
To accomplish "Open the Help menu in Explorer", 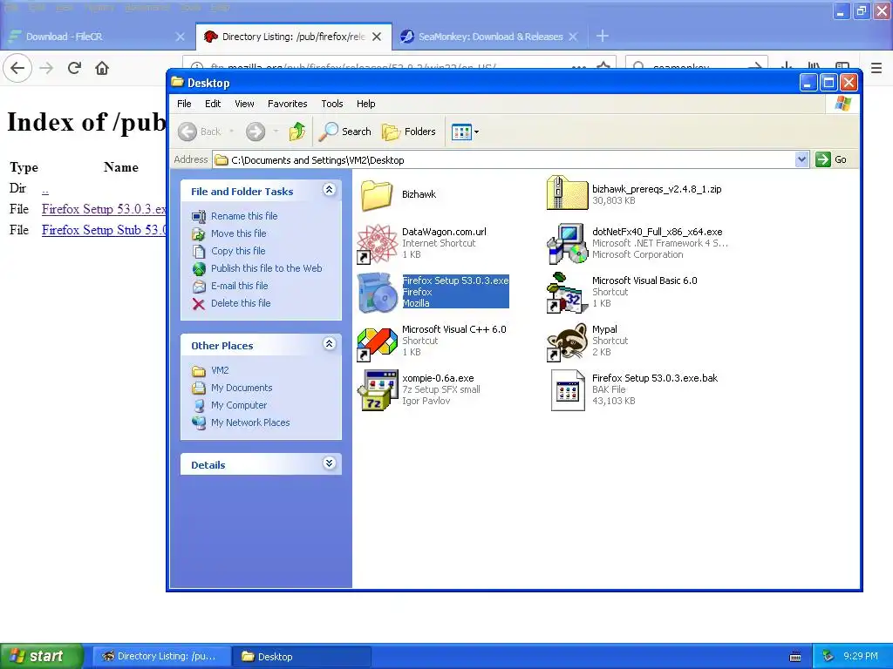I will coord(365,104).
